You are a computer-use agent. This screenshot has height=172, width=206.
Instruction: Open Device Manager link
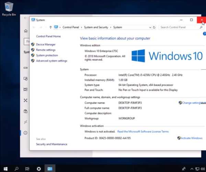click(46, 45)
